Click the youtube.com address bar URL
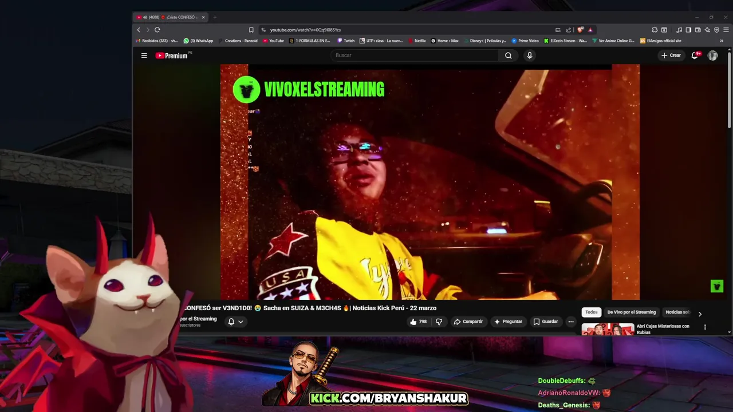Screen dimensions: 733x412 point(305,30)
